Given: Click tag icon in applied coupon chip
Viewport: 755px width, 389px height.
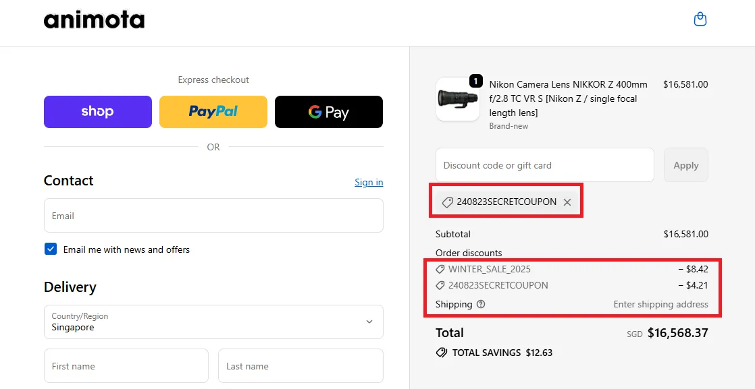Looking at the screenshot, I should 447,202.
